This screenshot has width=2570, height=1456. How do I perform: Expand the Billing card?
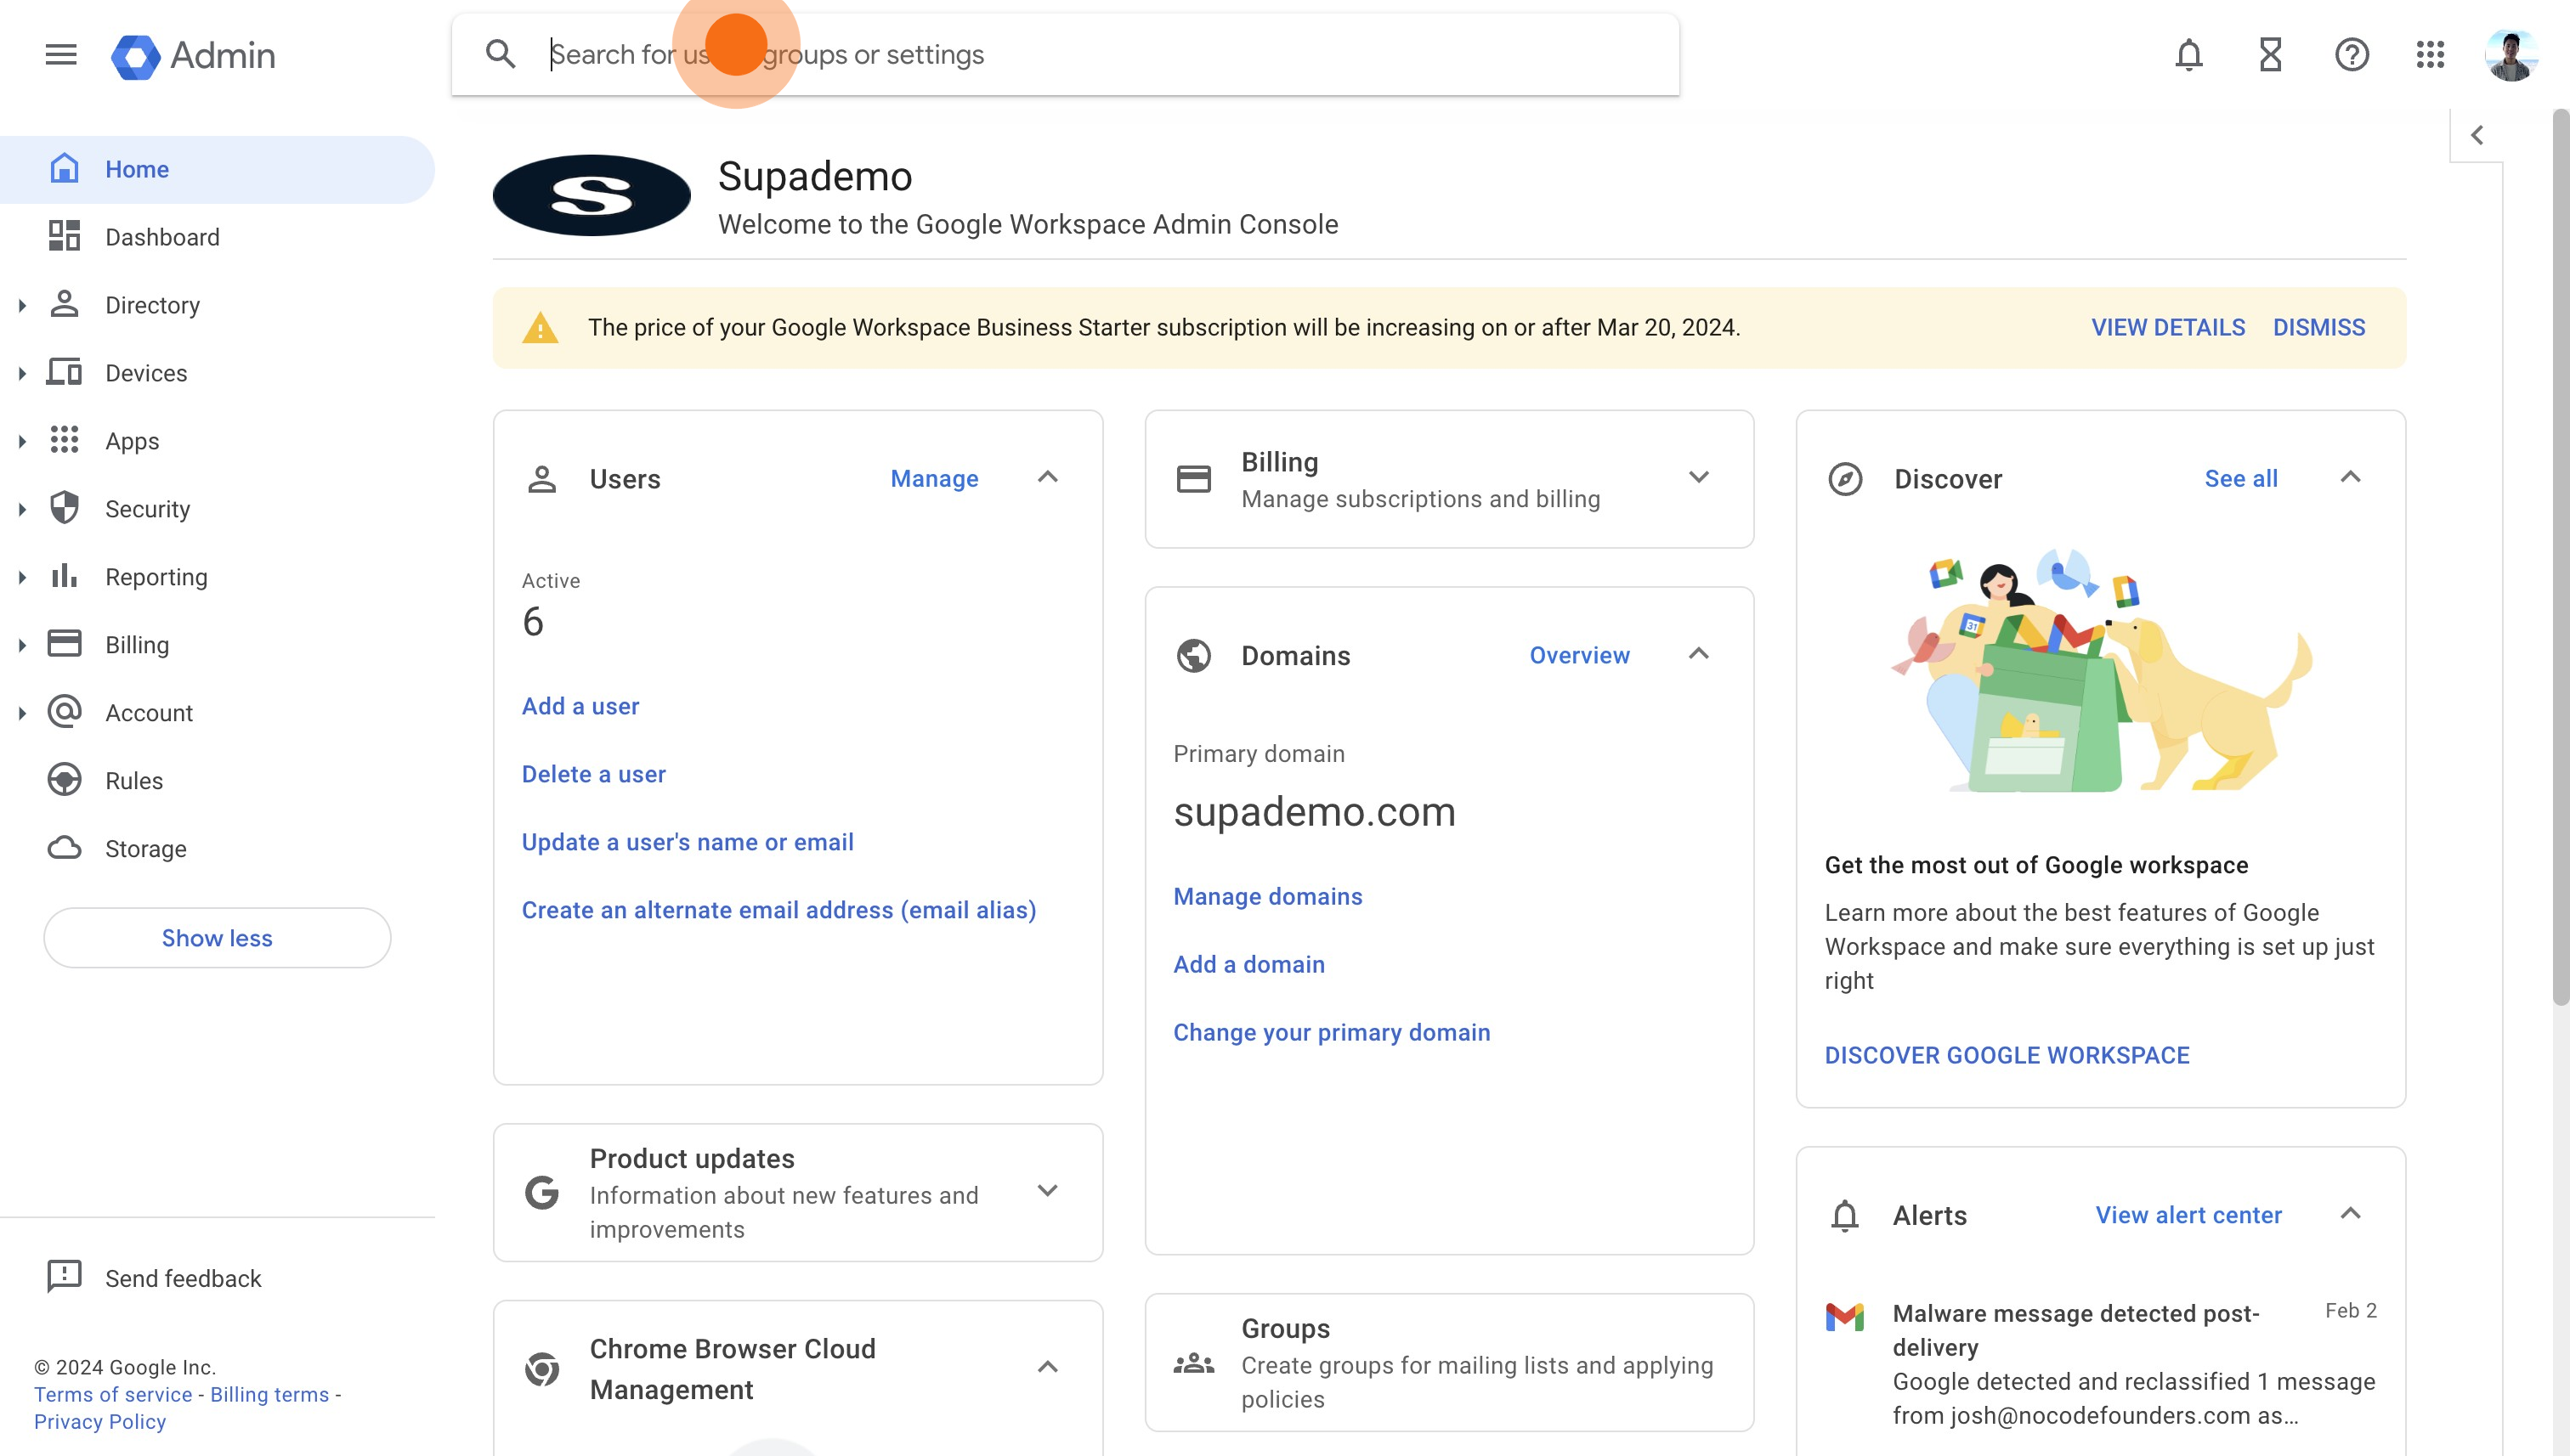click(x=1699, y=477)
